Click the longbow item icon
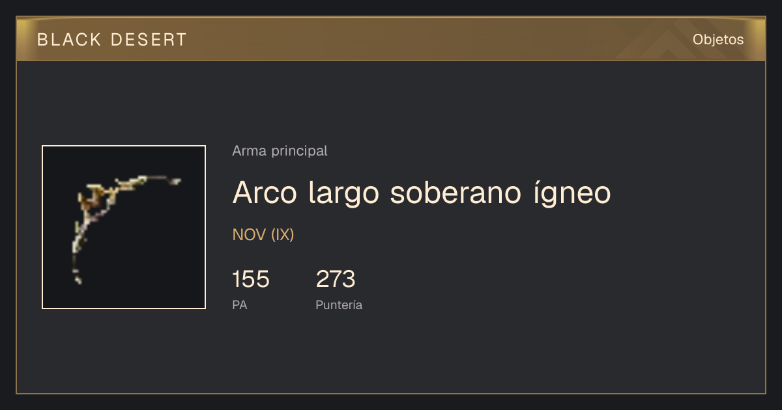Viewport: 782px width, 410px height. click(x=124, y=227)
